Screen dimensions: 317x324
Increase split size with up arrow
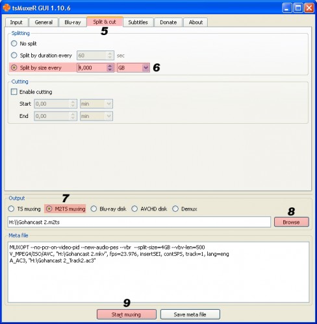pos(110,65)
